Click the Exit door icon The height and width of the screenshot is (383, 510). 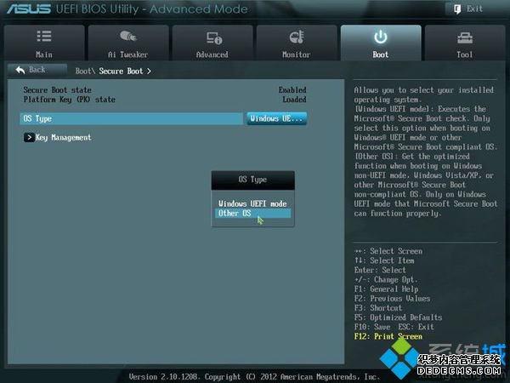pyautogui.click(x=457, y=9)
